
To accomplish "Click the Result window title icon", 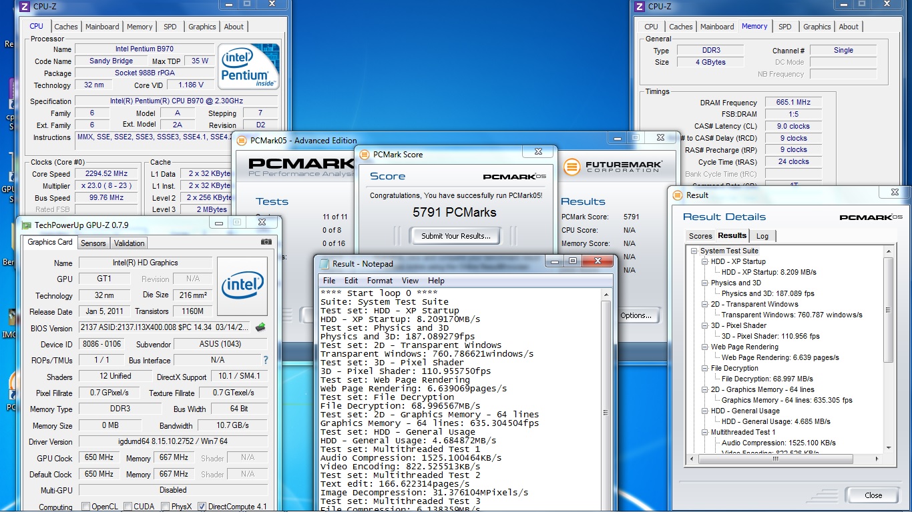I will pos(678,195).
